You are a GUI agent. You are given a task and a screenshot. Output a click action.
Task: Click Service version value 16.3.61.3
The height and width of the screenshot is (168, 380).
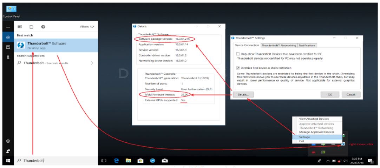point(181,50)
